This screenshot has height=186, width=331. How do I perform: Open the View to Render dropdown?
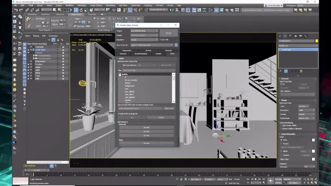click(152, 45)
